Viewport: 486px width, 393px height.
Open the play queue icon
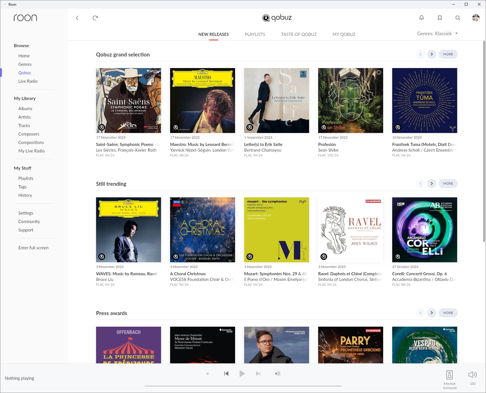click(278, 373)
